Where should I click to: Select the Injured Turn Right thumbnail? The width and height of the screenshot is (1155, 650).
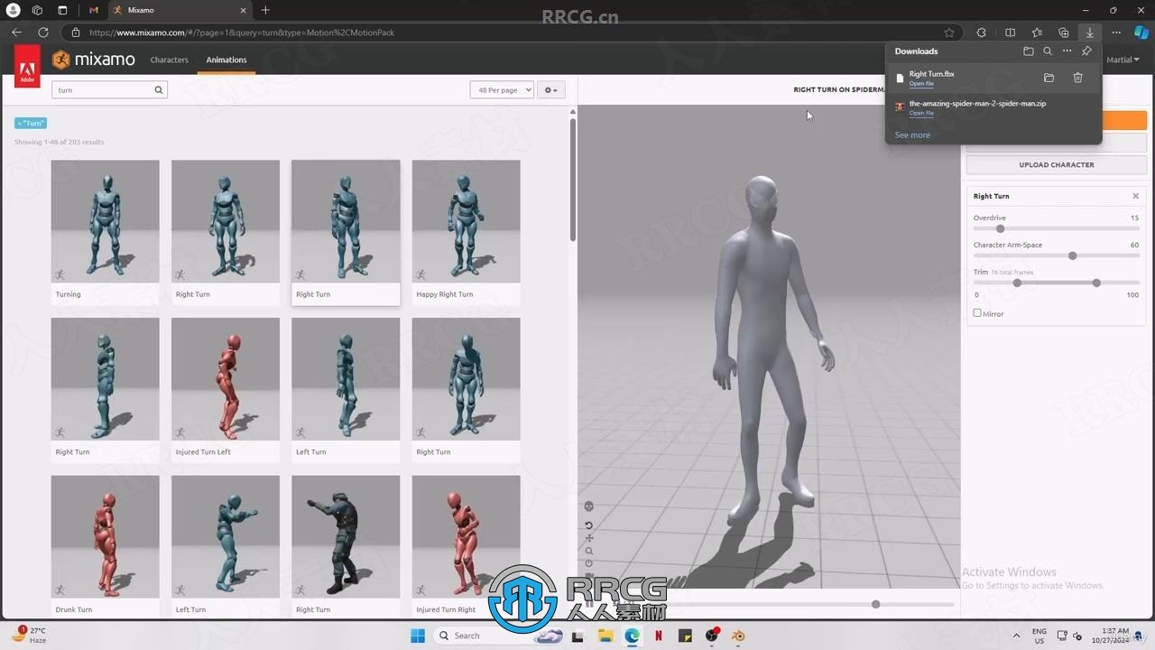coord(466,536)
